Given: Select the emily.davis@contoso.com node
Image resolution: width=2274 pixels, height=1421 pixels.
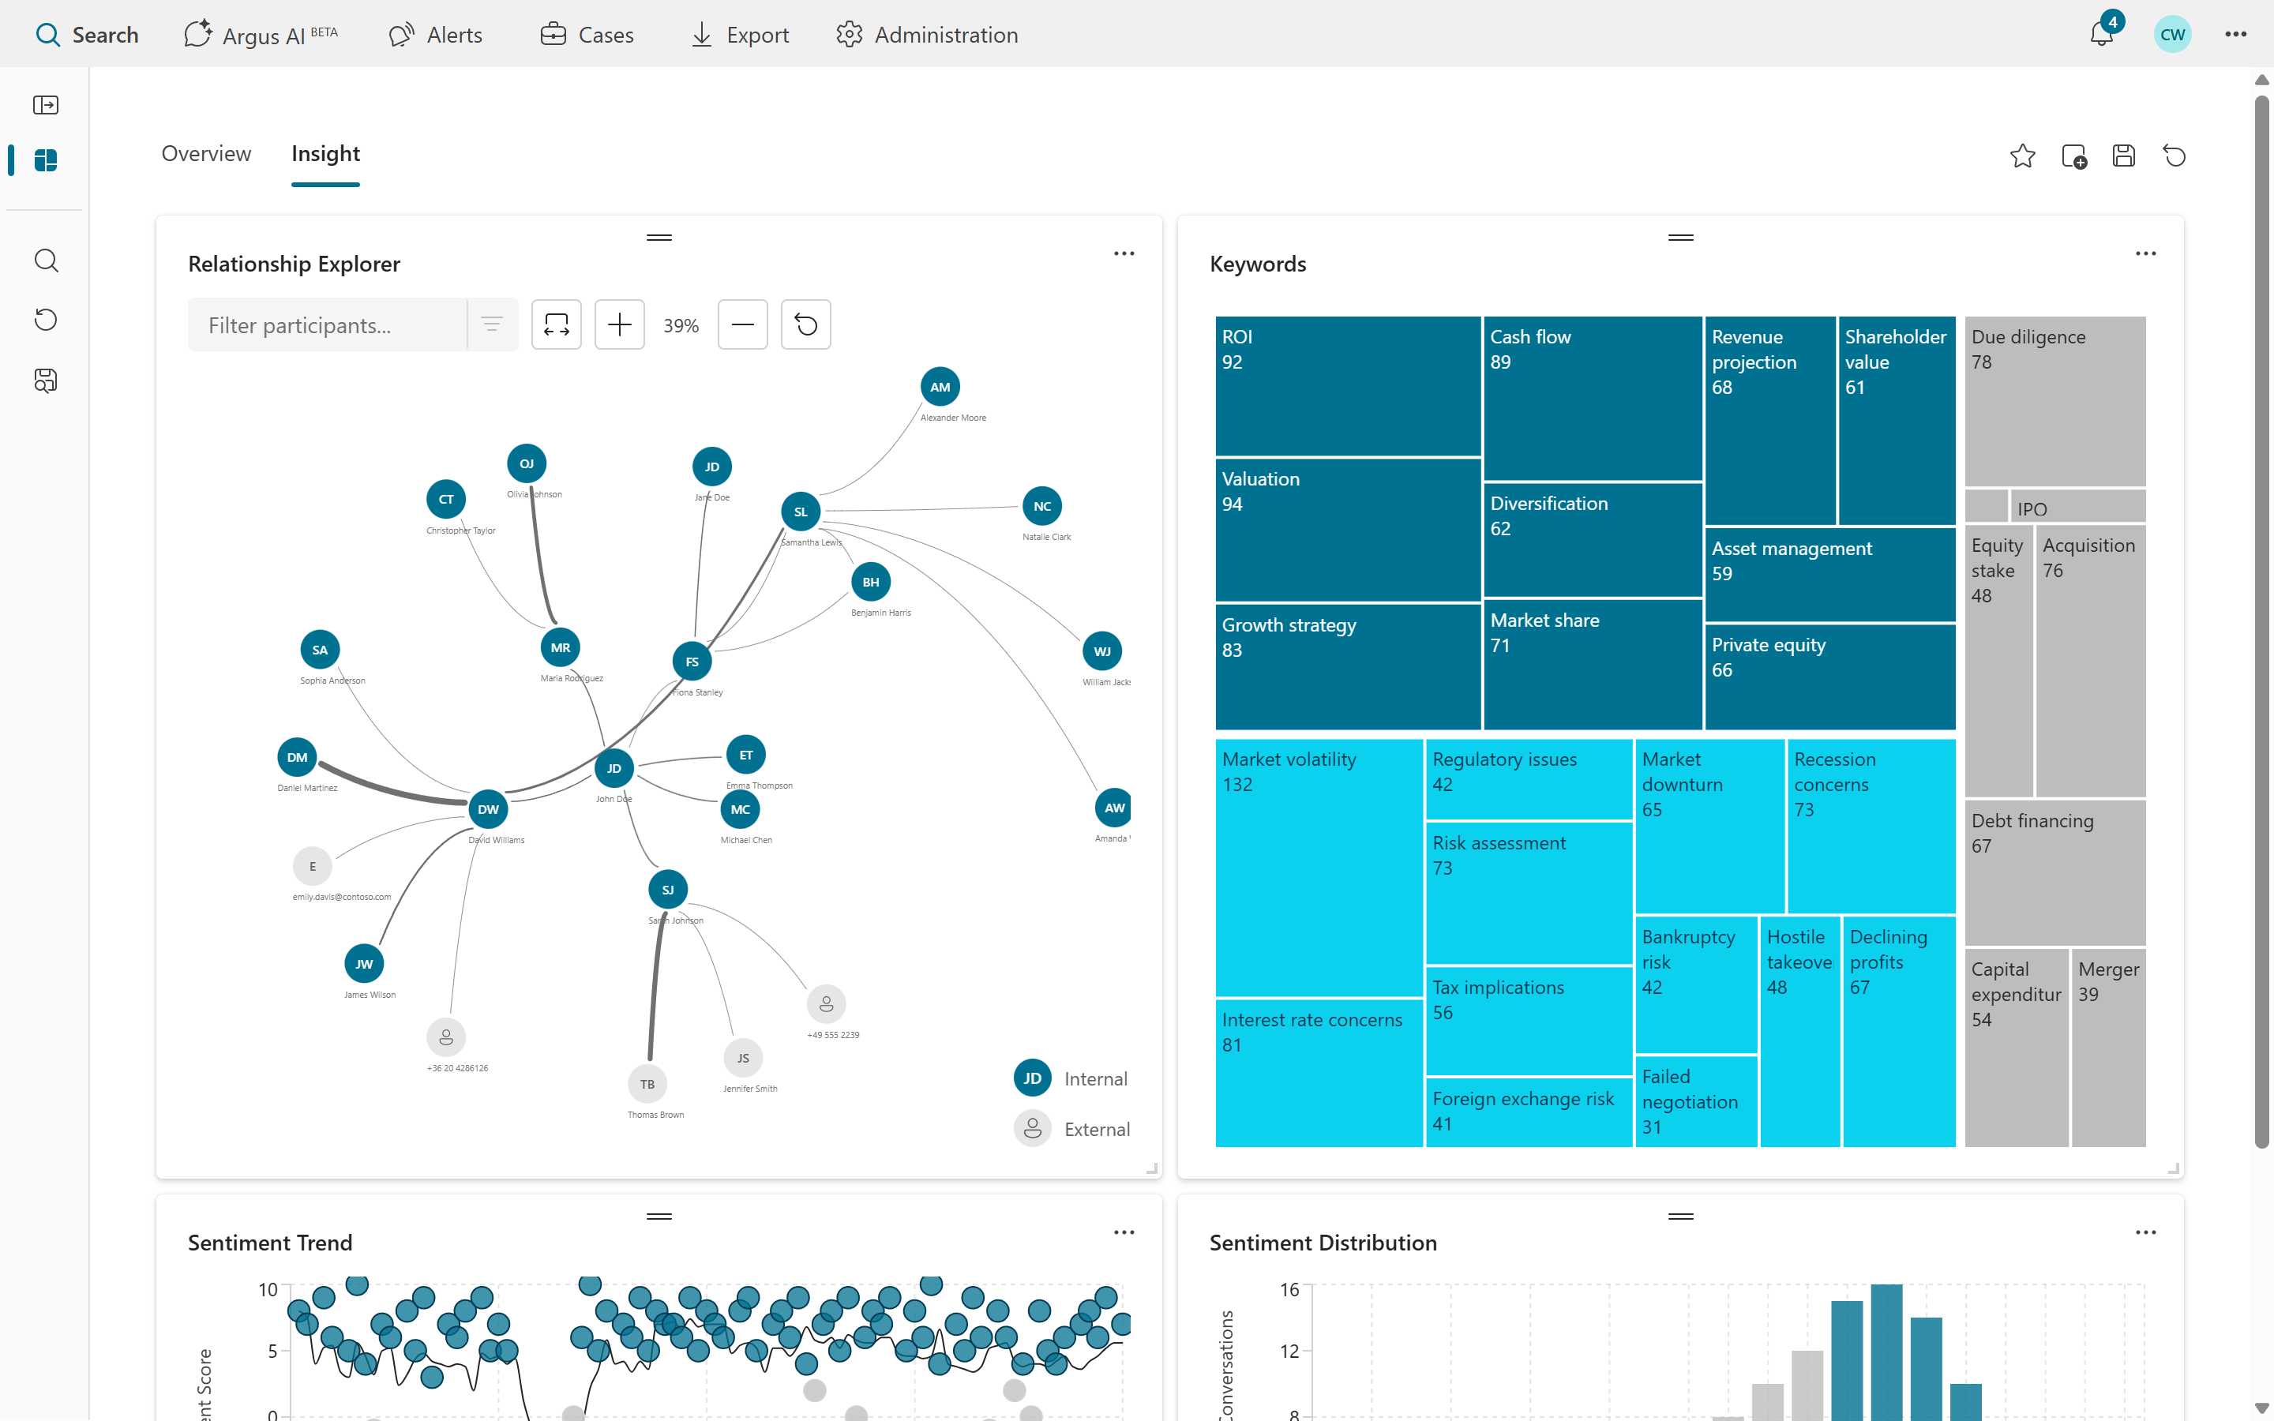Looking at the screenshot, I should pos(312,867).
